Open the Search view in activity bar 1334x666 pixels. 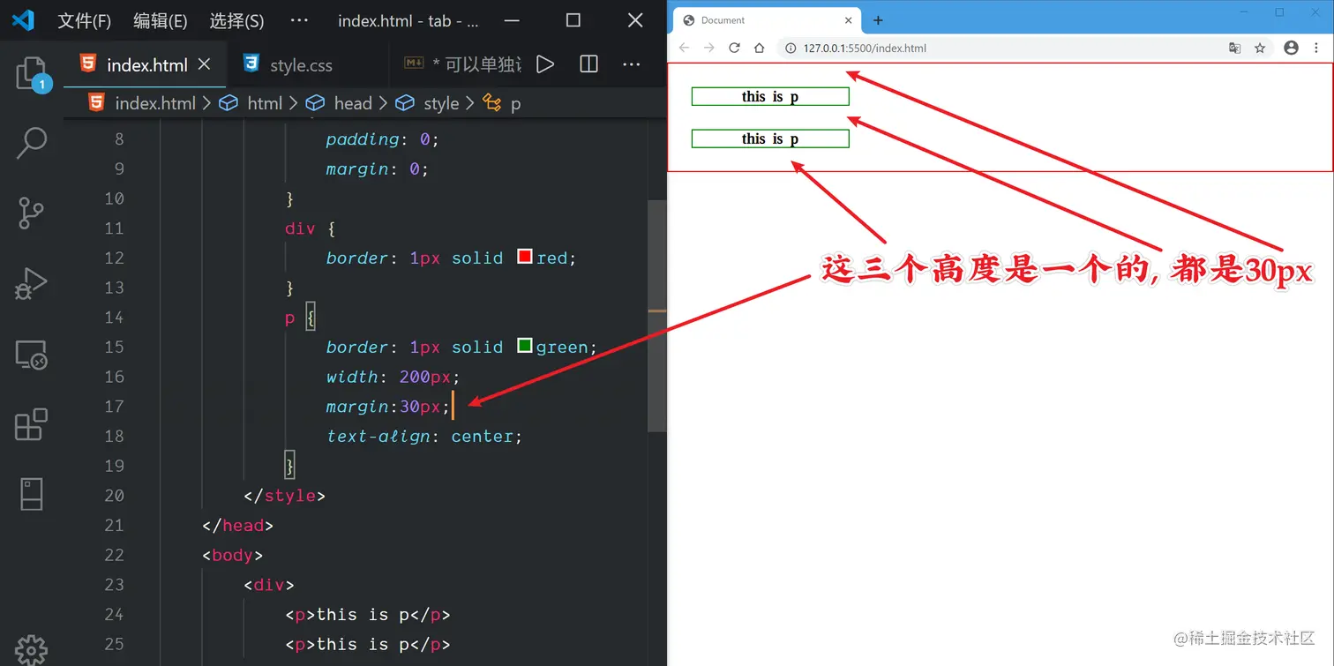pyautogui.click(x=32, y=143)
